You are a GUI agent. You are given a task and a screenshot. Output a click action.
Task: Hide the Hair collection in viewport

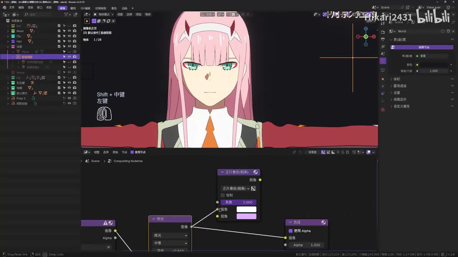tap(69, 41)
